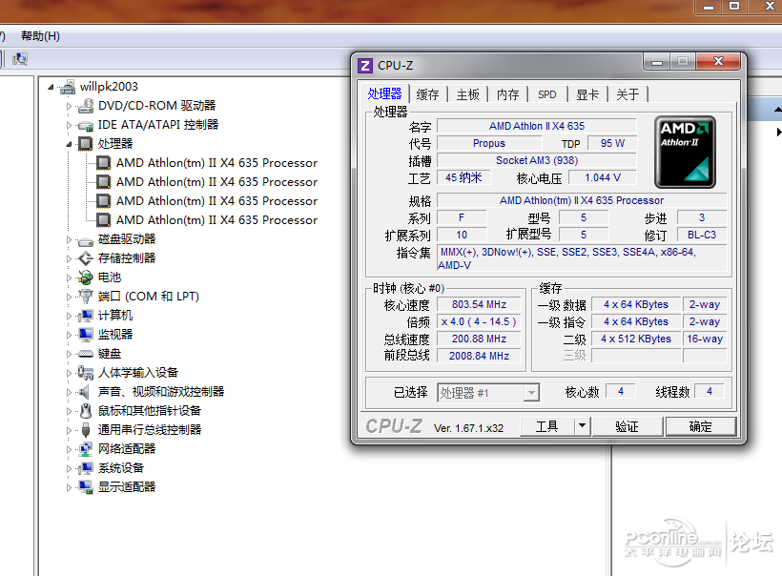Click the 总线速度 value 200.88 MHz
The image size is (782, 576).
point(479,339)
